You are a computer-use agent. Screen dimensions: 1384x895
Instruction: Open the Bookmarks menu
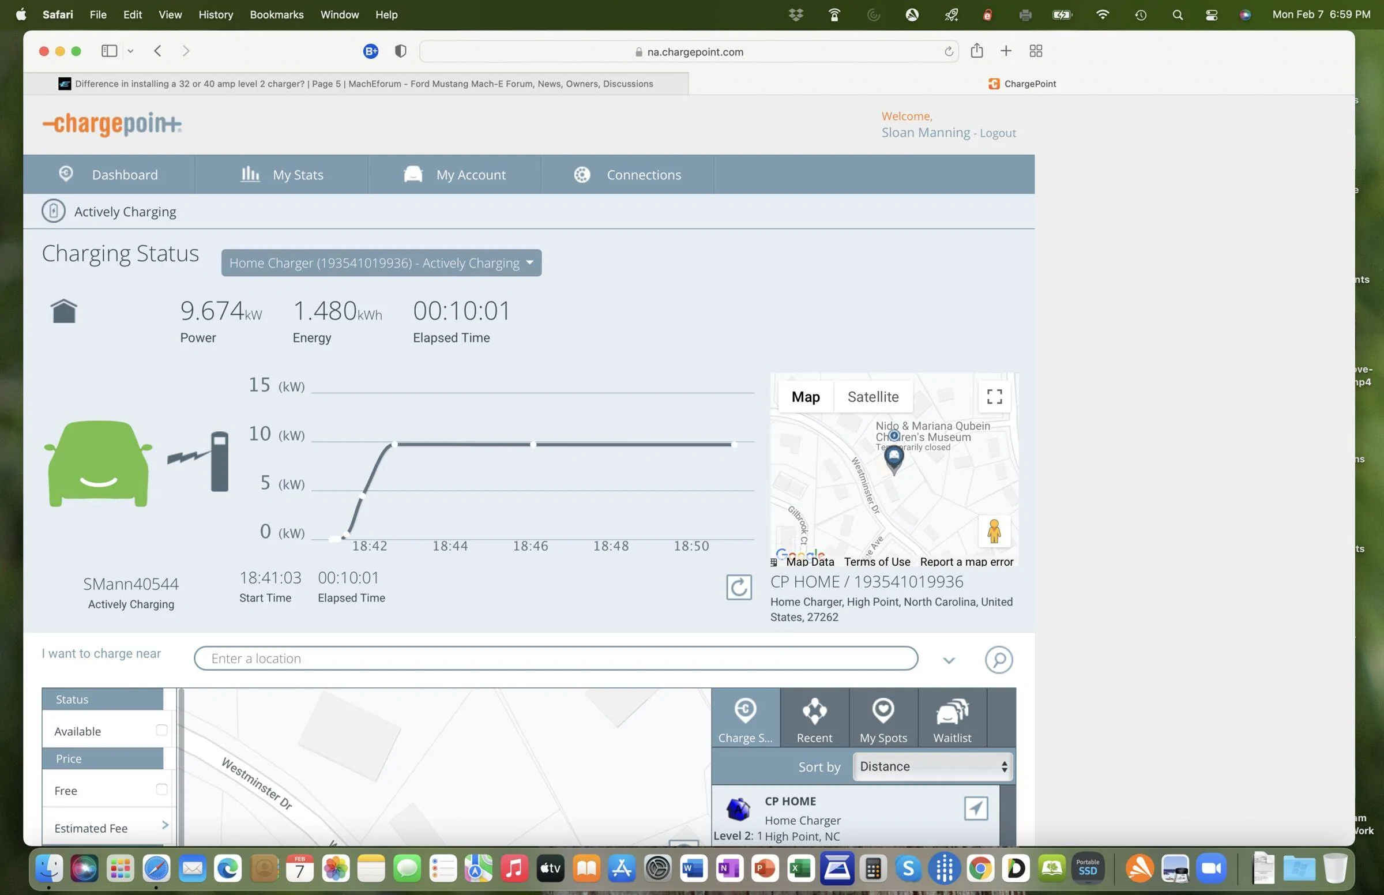pyautogui.click(x=277, y=14)
